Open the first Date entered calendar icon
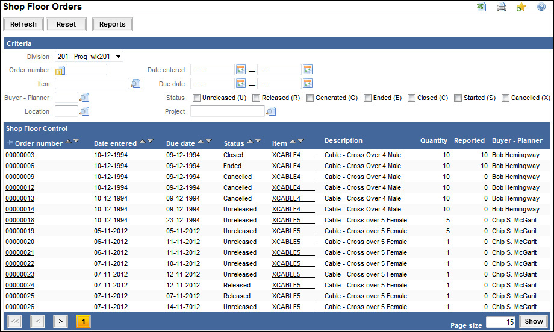This screenshot has width=554, height=332. pos(241,70)
